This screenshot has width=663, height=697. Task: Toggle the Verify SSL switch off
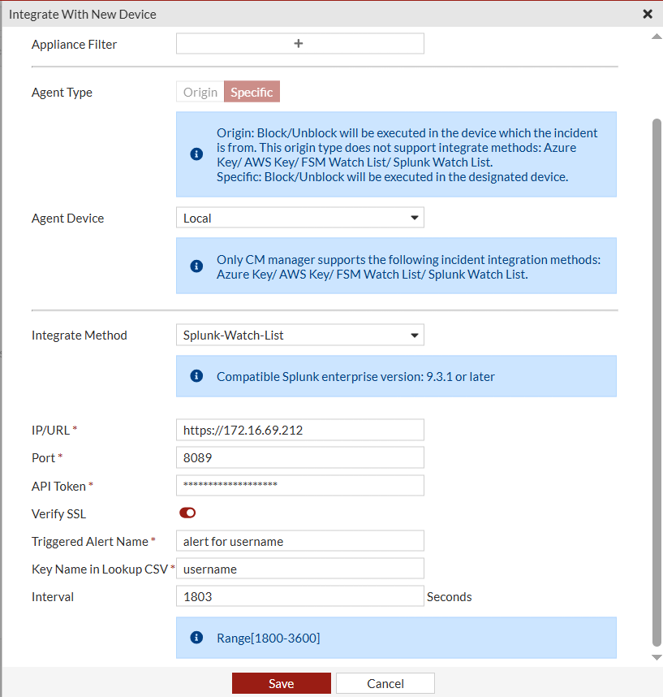187,513
